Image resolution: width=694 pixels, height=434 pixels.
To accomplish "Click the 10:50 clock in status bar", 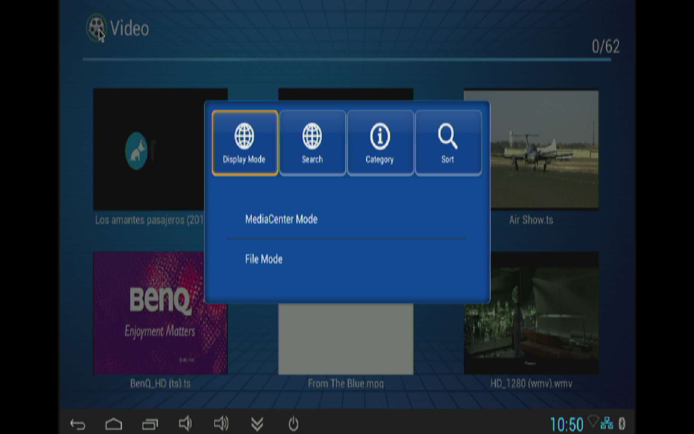I will click(x=566, y=424).
